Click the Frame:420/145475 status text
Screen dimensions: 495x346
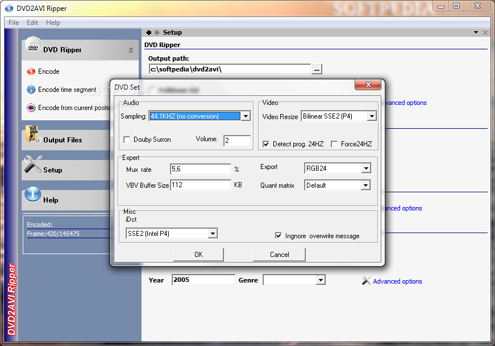(x=53, y=234)
